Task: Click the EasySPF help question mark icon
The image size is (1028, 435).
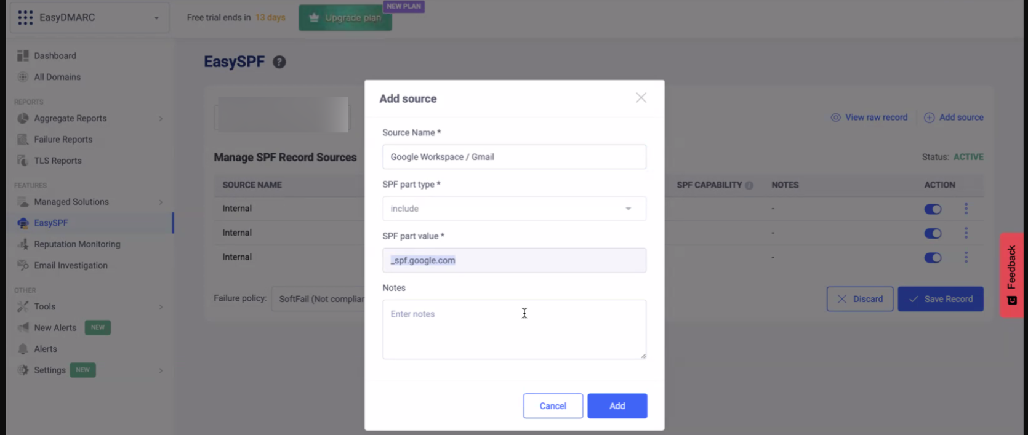Action: click(x=279, y=62)
